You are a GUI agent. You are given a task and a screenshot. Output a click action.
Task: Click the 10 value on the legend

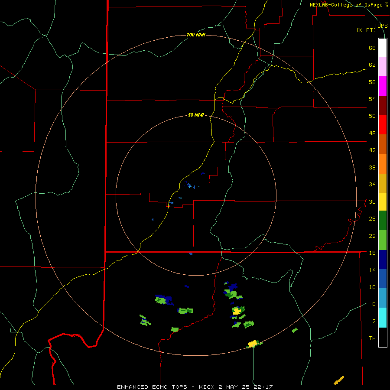372,287
